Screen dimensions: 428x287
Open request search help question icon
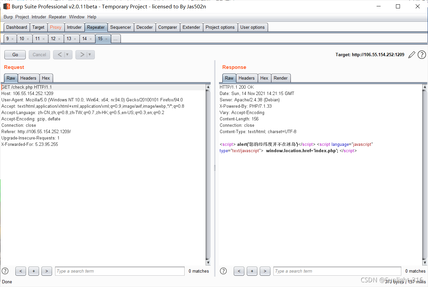click(5, 271)
